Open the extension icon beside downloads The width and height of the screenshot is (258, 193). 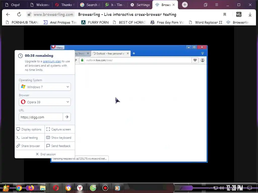[x=239, y=14]
